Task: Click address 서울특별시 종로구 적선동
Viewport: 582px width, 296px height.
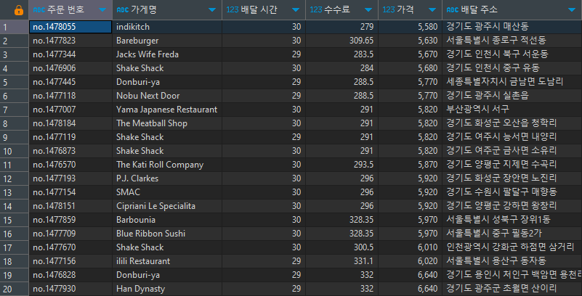Action: [x=496, y=41]
